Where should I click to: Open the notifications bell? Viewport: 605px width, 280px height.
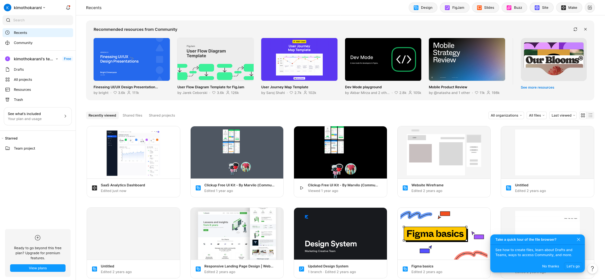click(x=68, y=8)
